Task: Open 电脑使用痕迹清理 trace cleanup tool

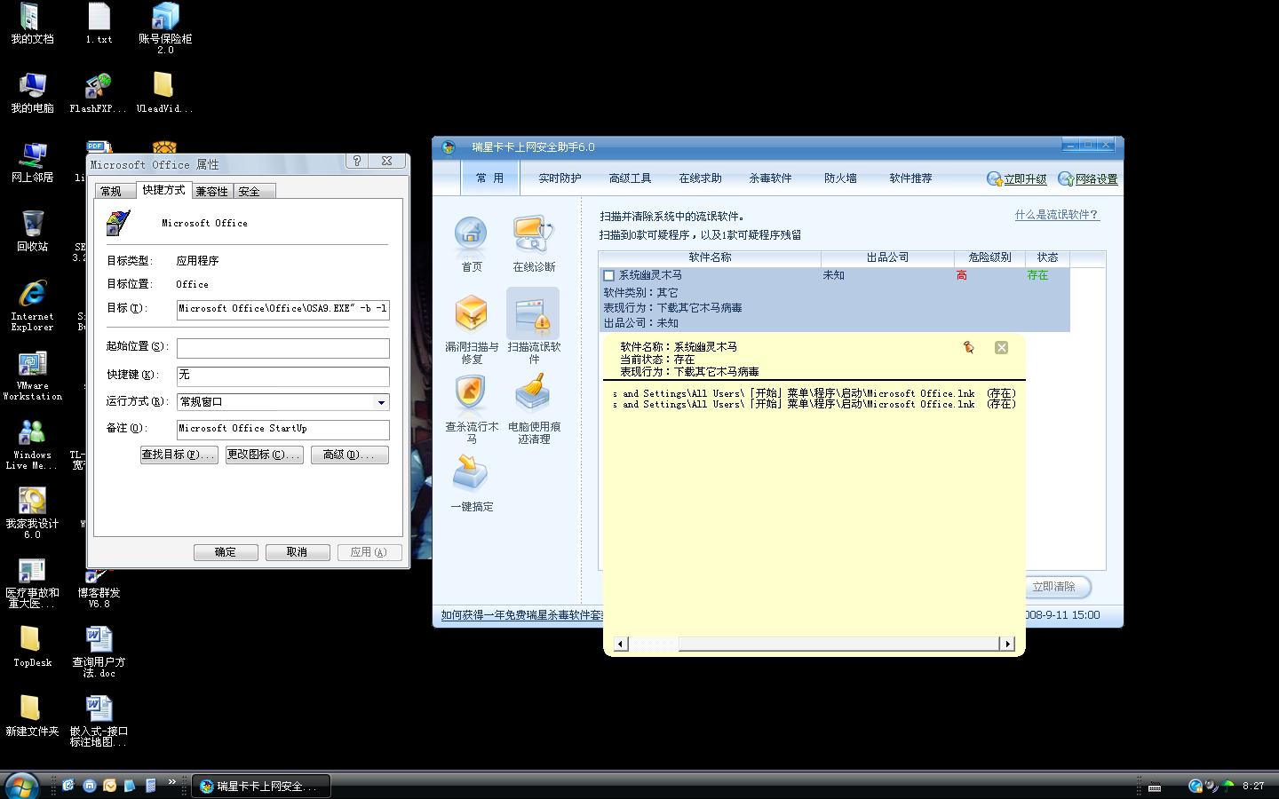Action: click(534, 408)
